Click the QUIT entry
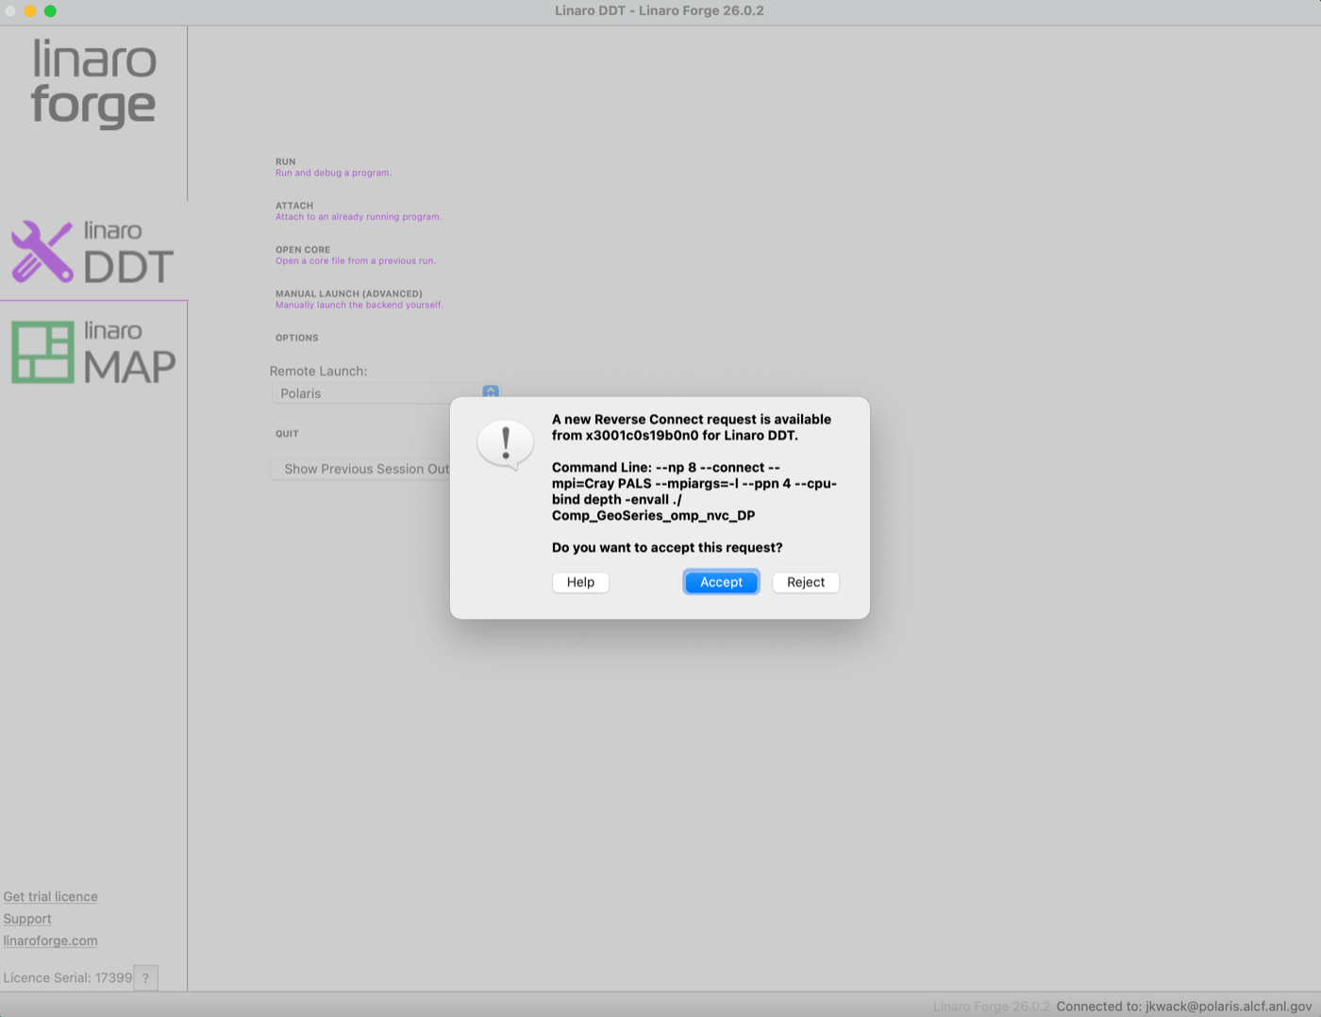This screenshot has width=1321, height=1017. (x=287, y=434)
